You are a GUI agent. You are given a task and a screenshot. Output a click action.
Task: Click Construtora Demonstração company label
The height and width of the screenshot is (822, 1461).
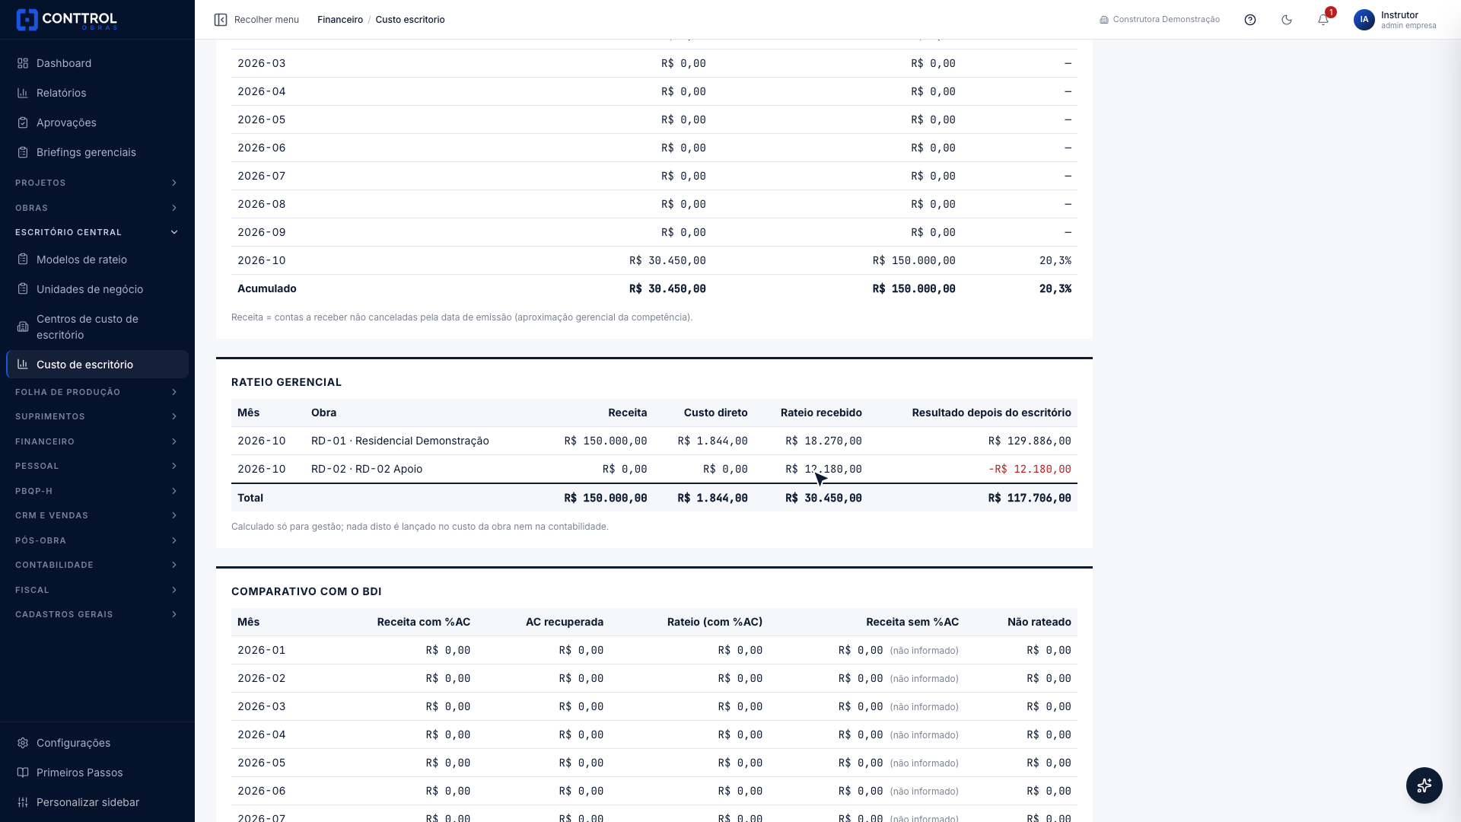[1160, 20]
